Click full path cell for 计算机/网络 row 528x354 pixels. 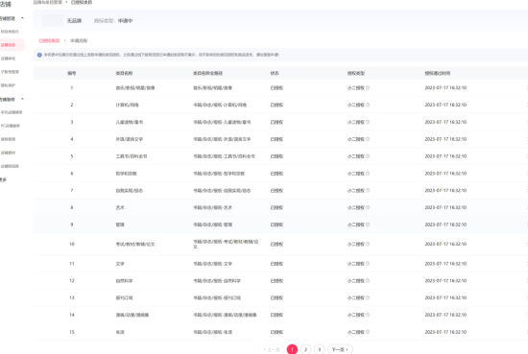pyautogui.click(x=220, y=105)
